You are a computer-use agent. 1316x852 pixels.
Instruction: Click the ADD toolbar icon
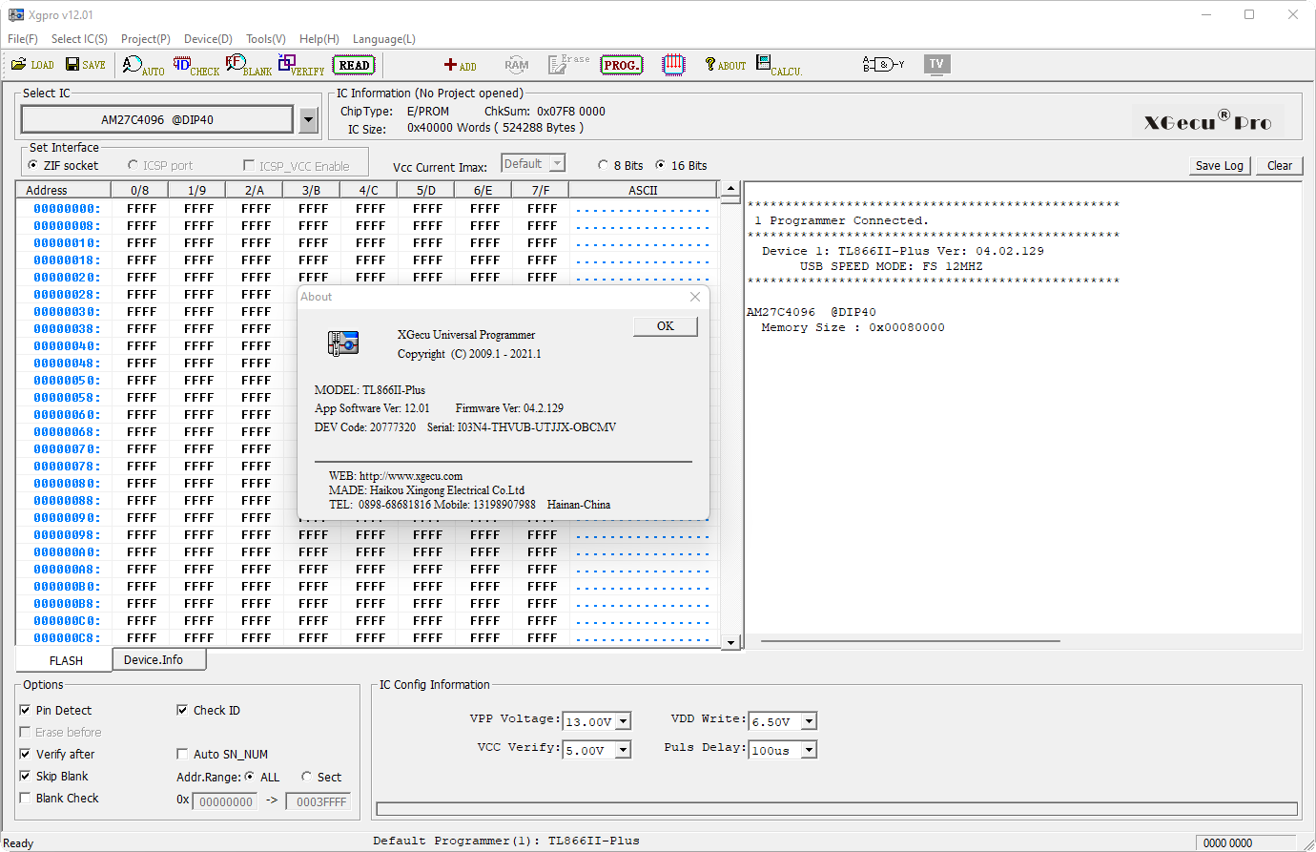(460, 65)
